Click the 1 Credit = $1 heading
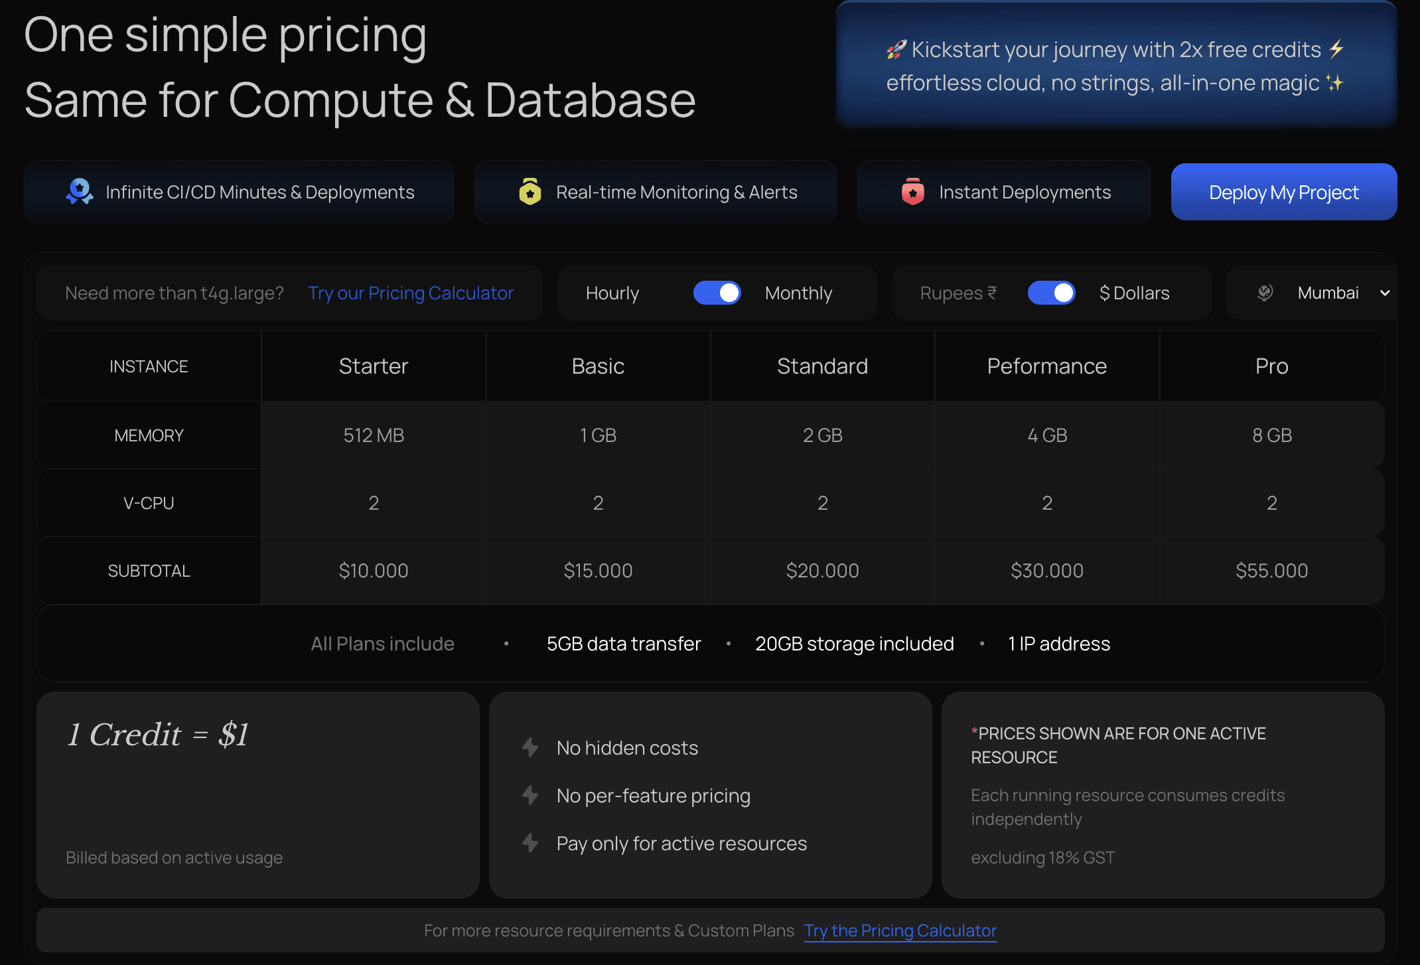Viewport: 1420px width, 965px height. 158,735
